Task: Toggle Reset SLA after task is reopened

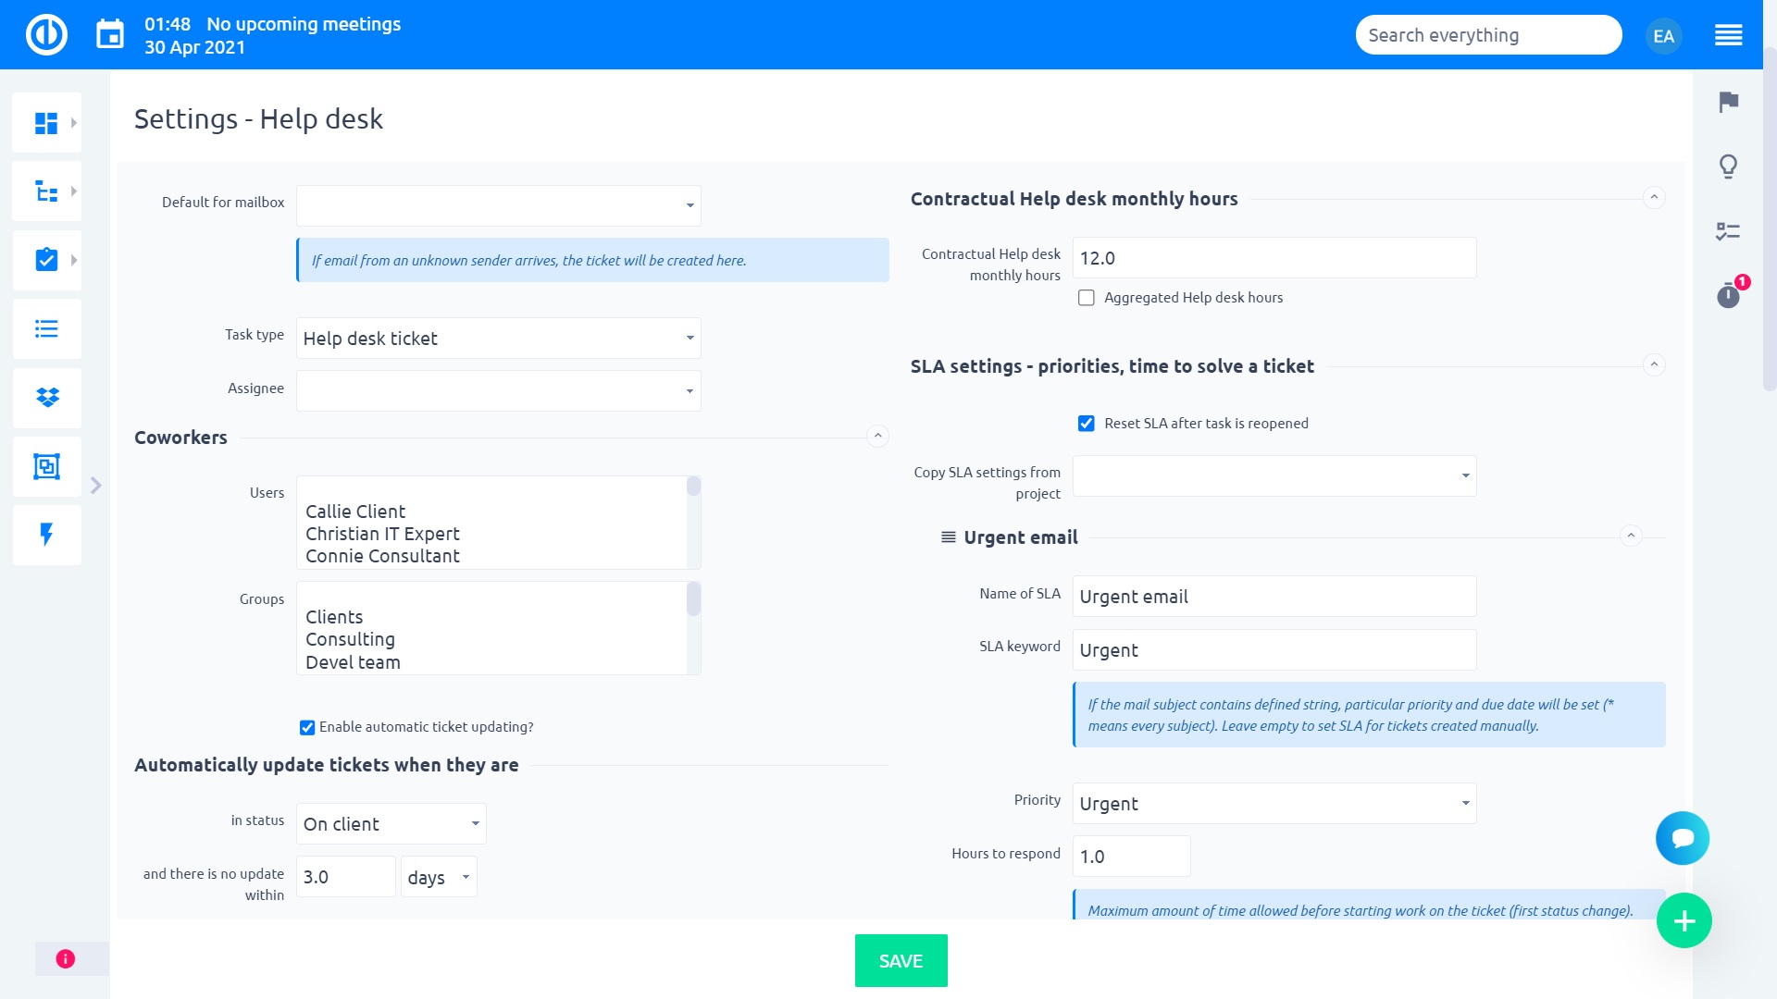Action: pyautogui.click(x=1087, y=424)
